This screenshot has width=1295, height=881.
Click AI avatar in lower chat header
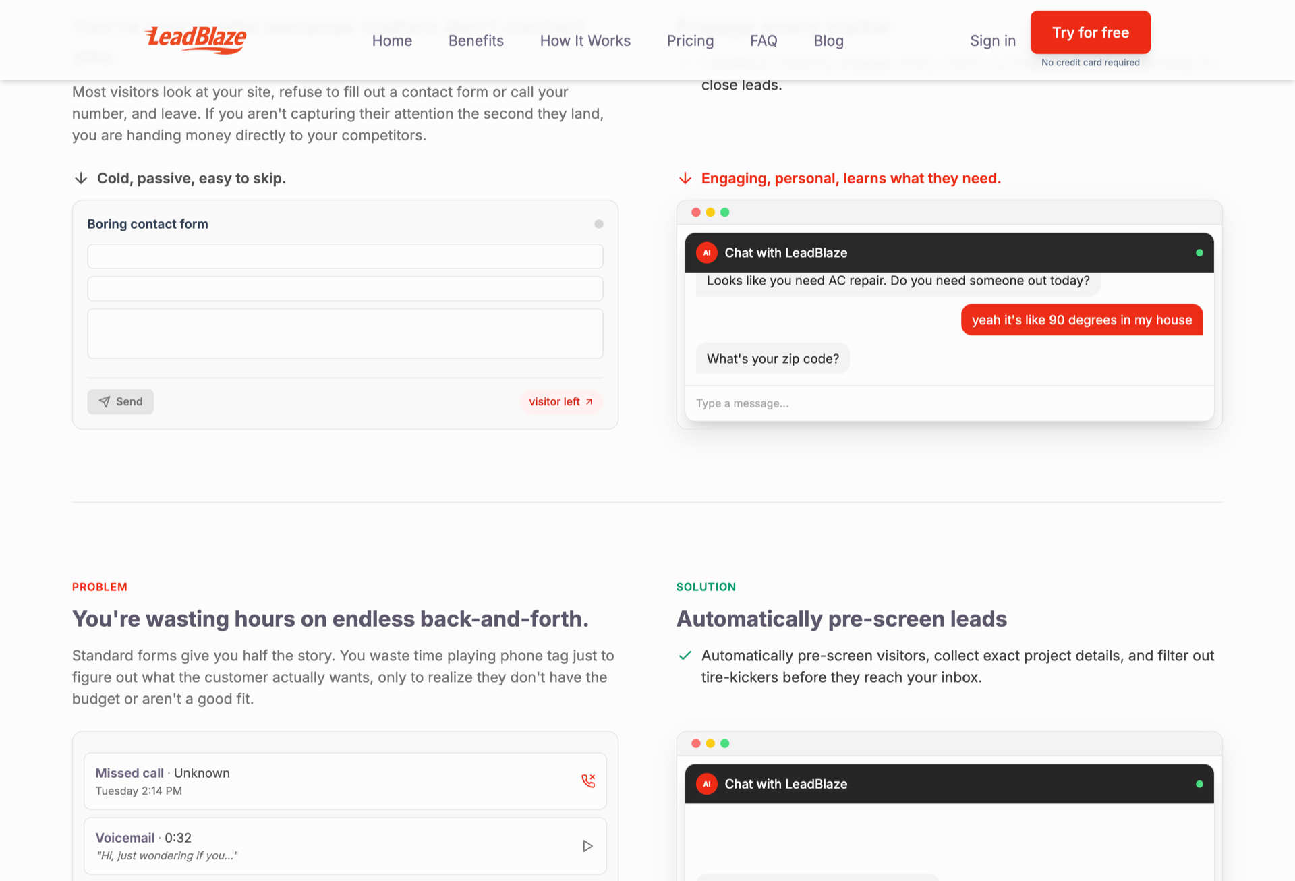[706, 784]
